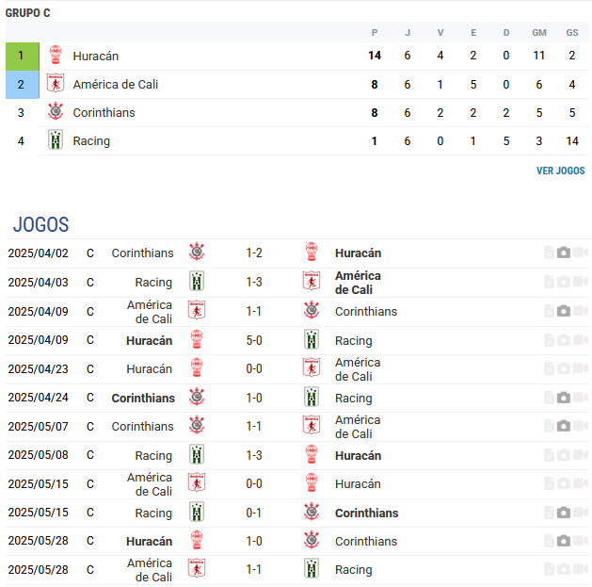Click the 0-1 Racing vs Corinthians score
The width and height of the screenshot is (592, 587).
tap(254, 513)
